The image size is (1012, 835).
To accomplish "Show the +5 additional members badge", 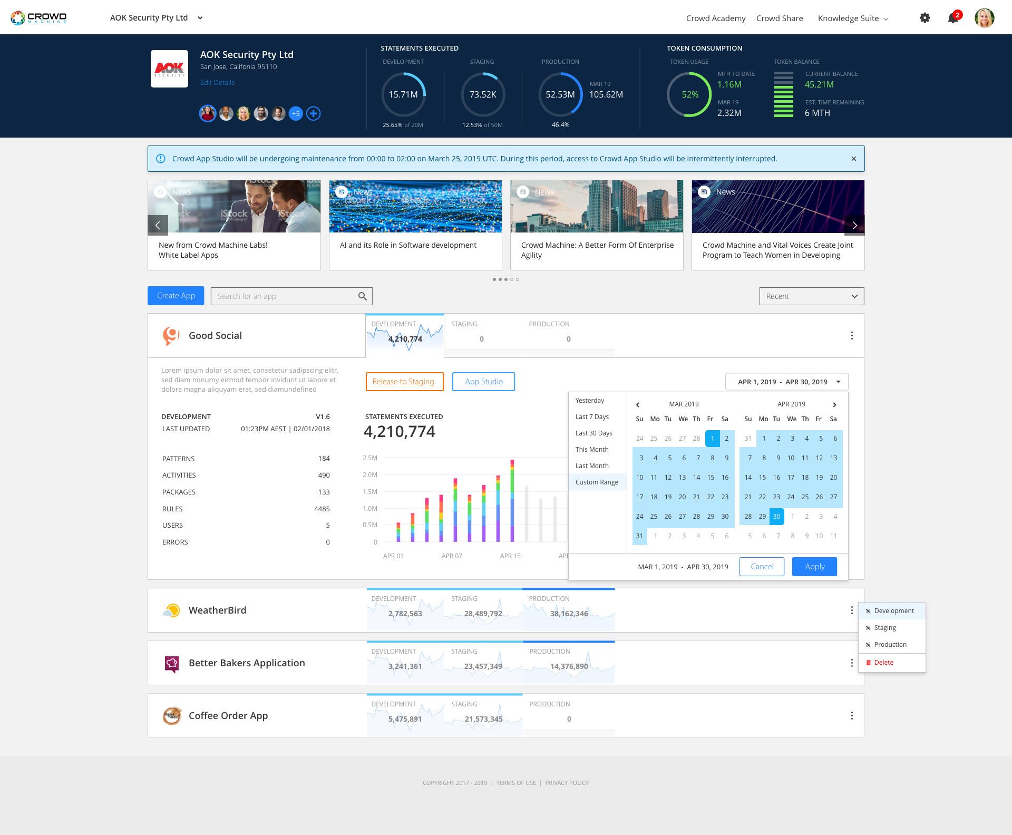I will [x=296, y=113].
